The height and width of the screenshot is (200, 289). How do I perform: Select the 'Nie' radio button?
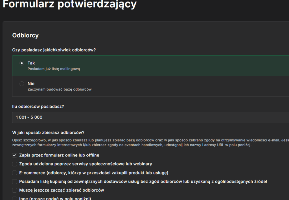tap(22, 84)
